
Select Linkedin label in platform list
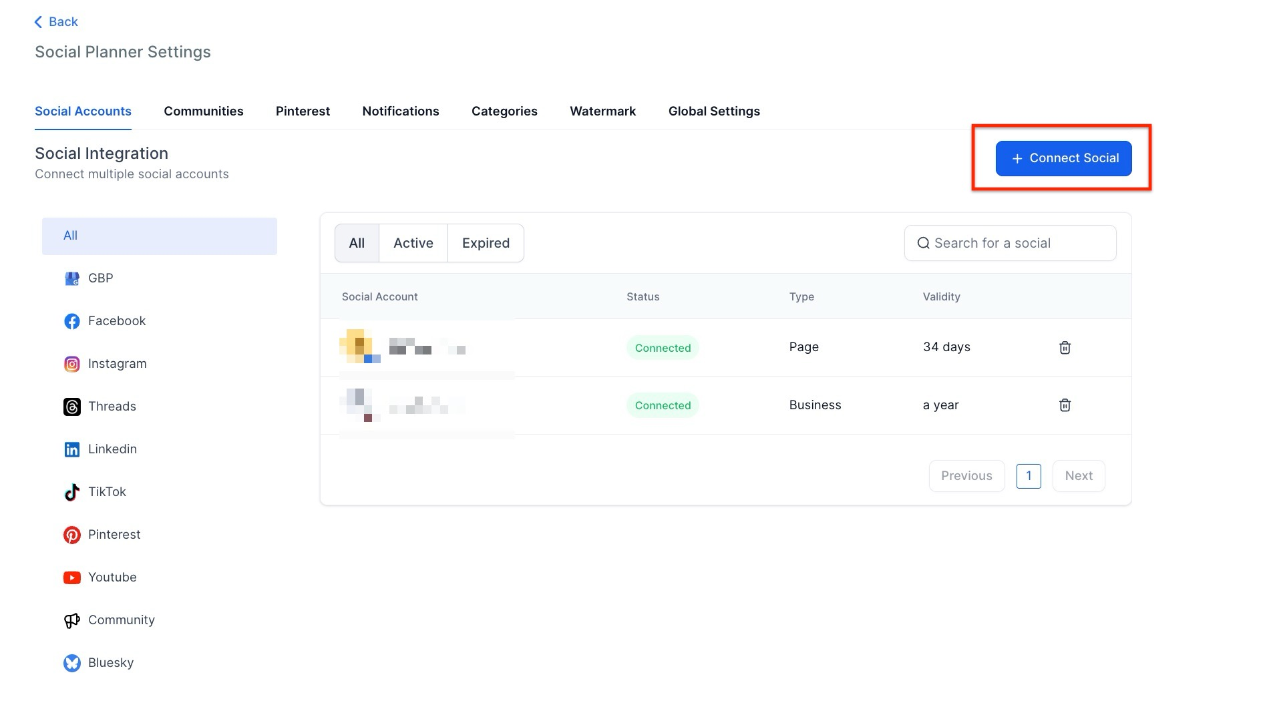click(x=112, y=449)
